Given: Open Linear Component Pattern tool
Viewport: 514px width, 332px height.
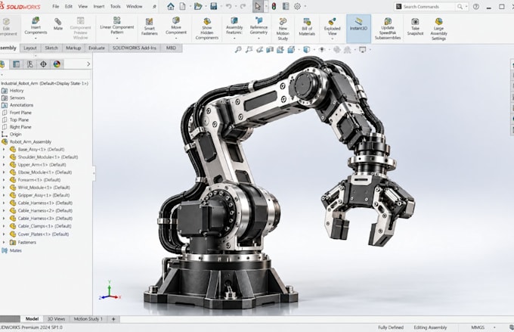Looking at the screenshot, I should (117, 26).
